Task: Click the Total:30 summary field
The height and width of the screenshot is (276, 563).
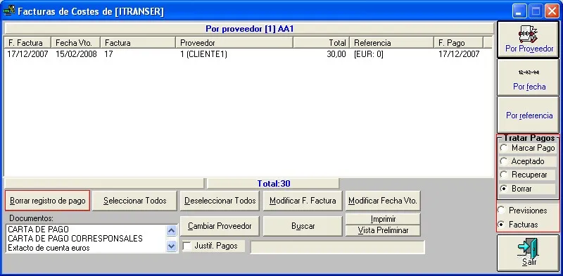Action: click(273, 184)
